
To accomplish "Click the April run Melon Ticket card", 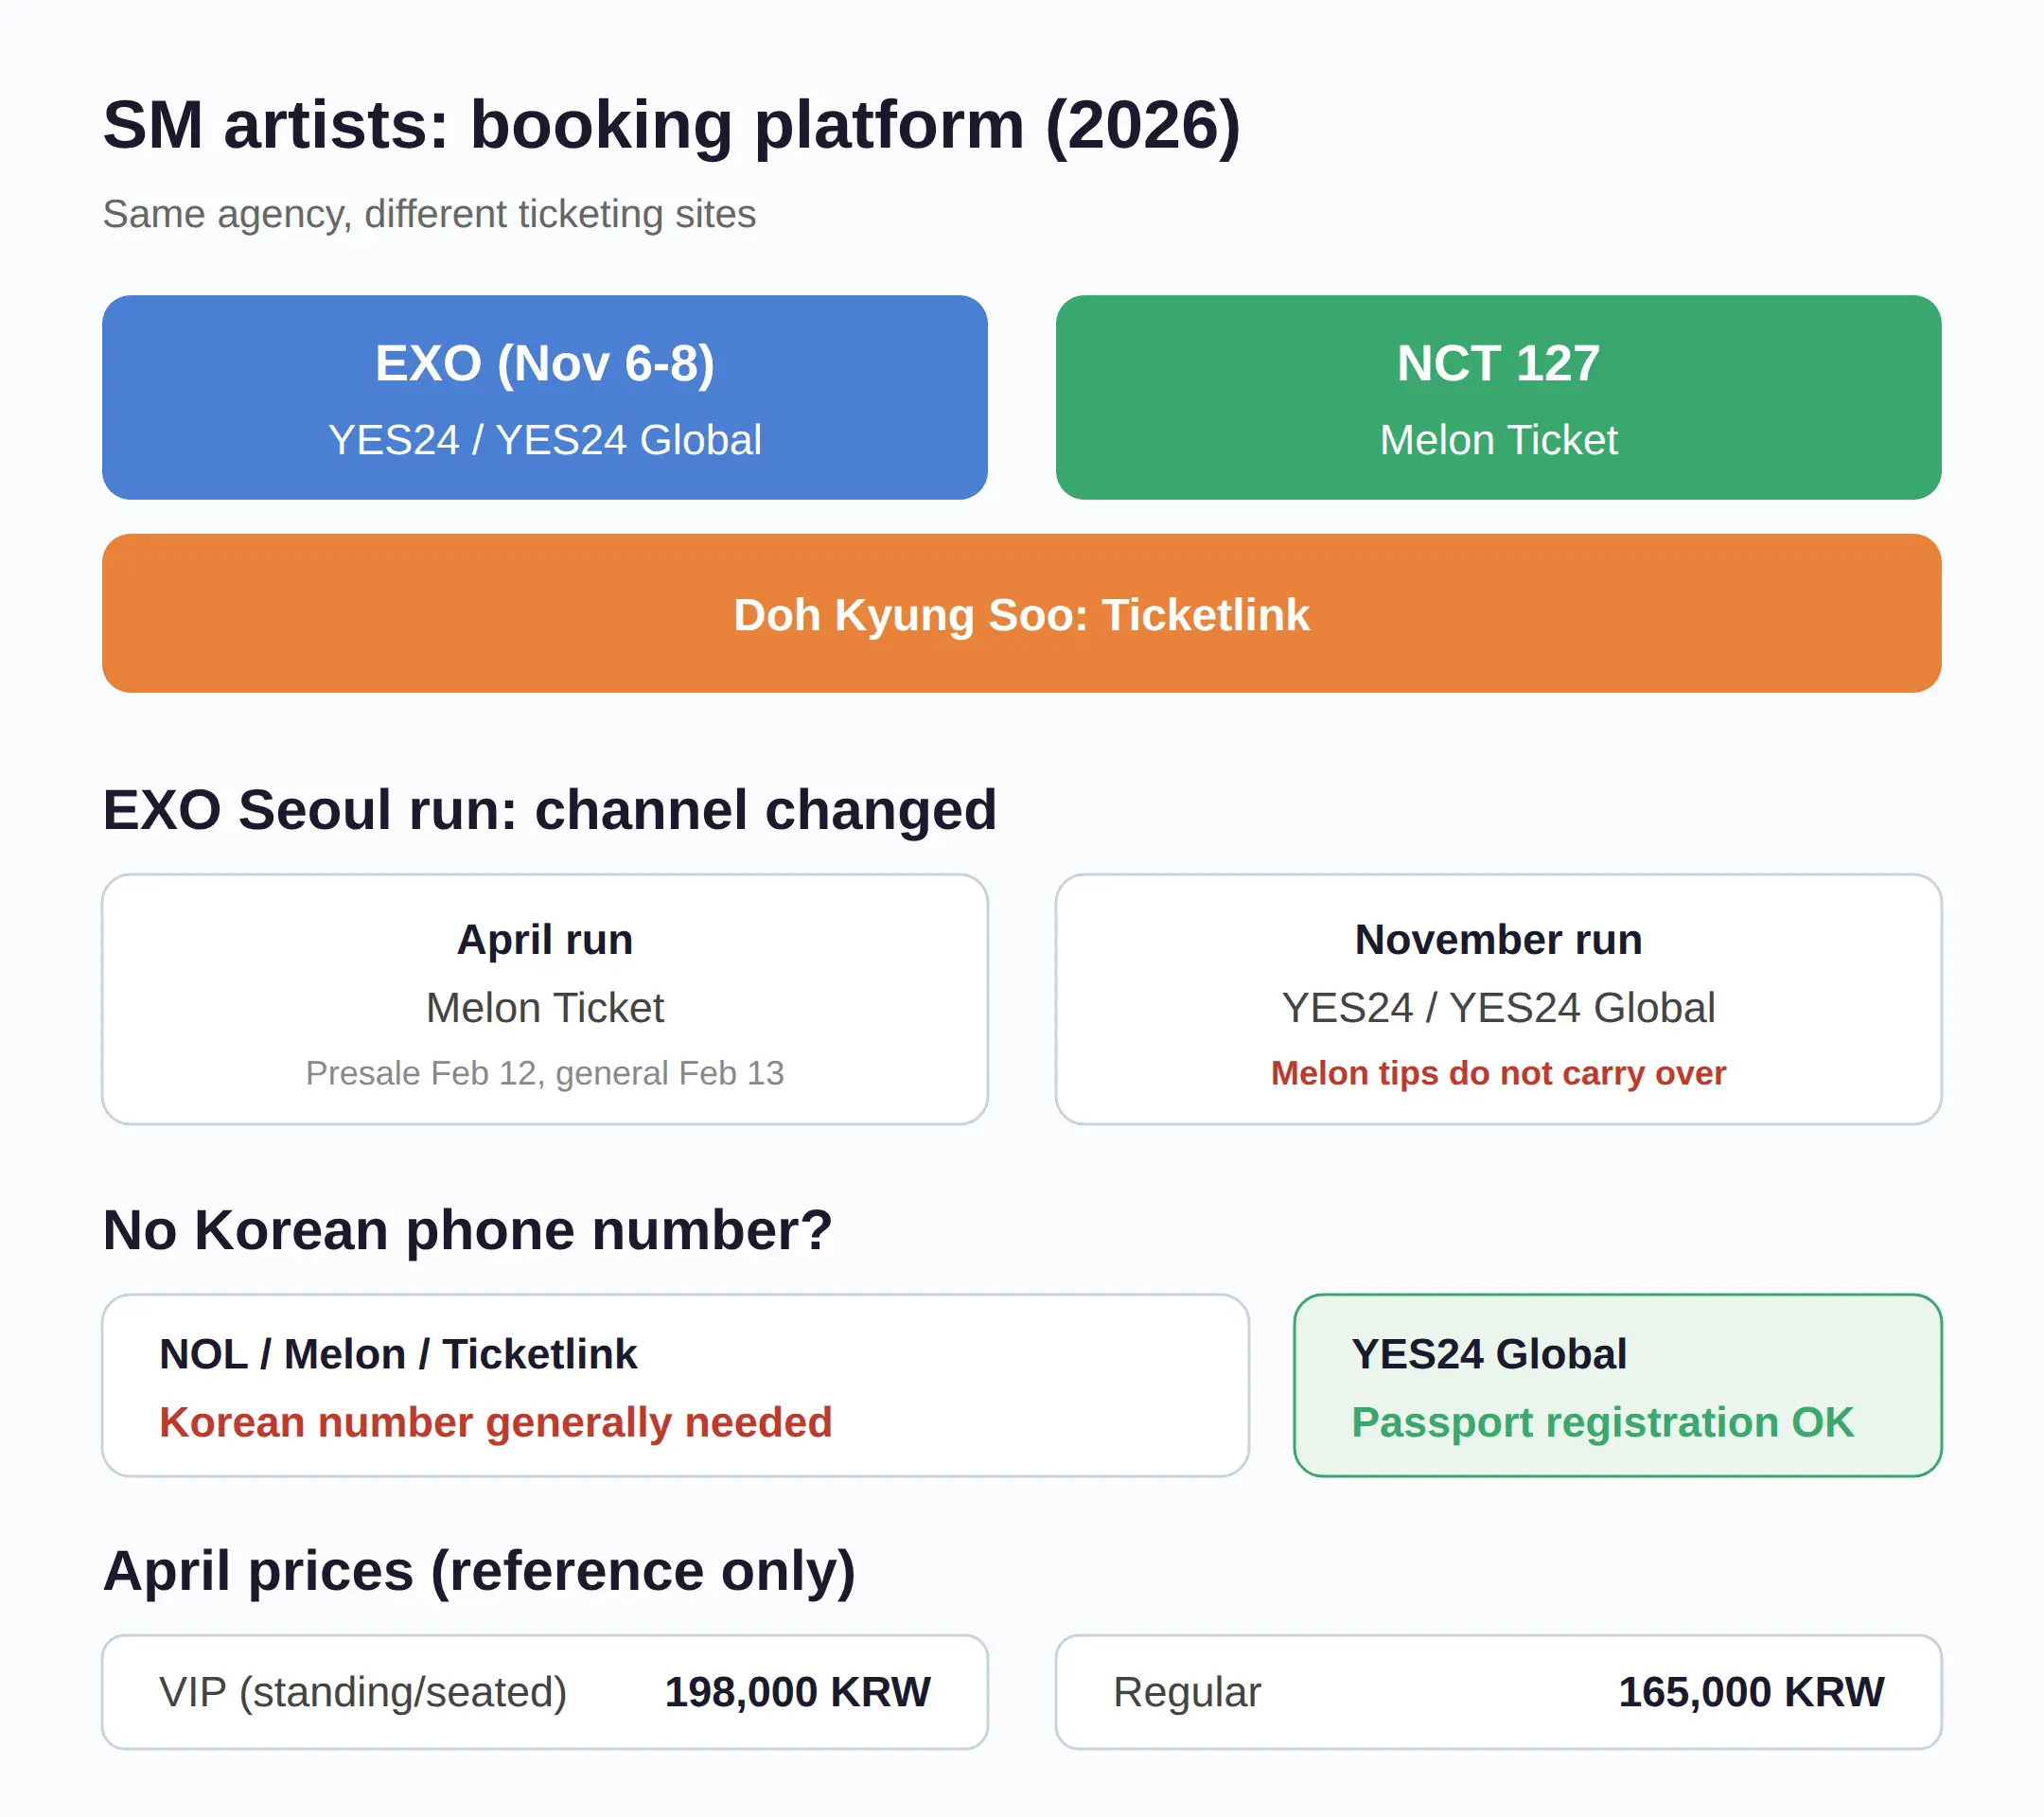I will (544, 999).
